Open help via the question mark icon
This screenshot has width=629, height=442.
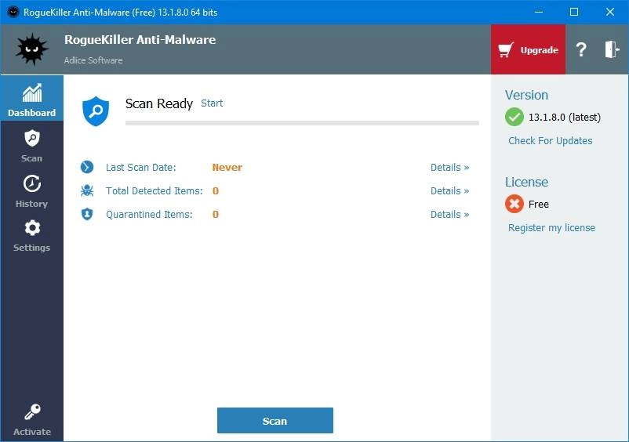(581, 49)
